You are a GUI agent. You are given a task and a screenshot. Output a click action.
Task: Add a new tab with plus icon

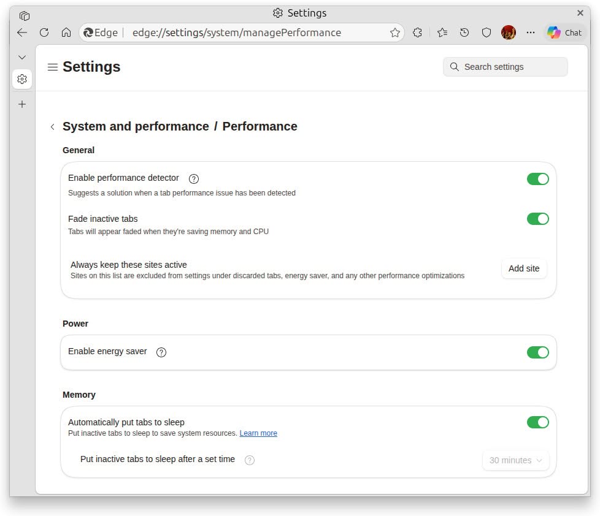click(22, 104)
